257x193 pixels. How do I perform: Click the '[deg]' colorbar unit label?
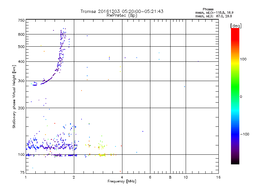pos(236,26)
